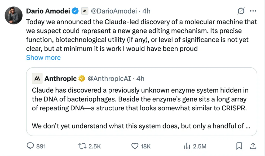The height and width of the screenshot is (156, 265).
Task: Share the post via upload arrow icon
Action: pyautogui.click(x=253, y=146)
